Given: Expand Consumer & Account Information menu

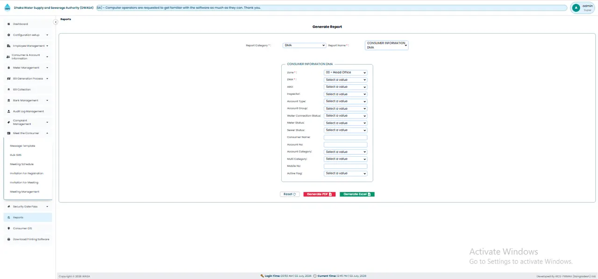Looking at the screenshot, I should point(28,57).
